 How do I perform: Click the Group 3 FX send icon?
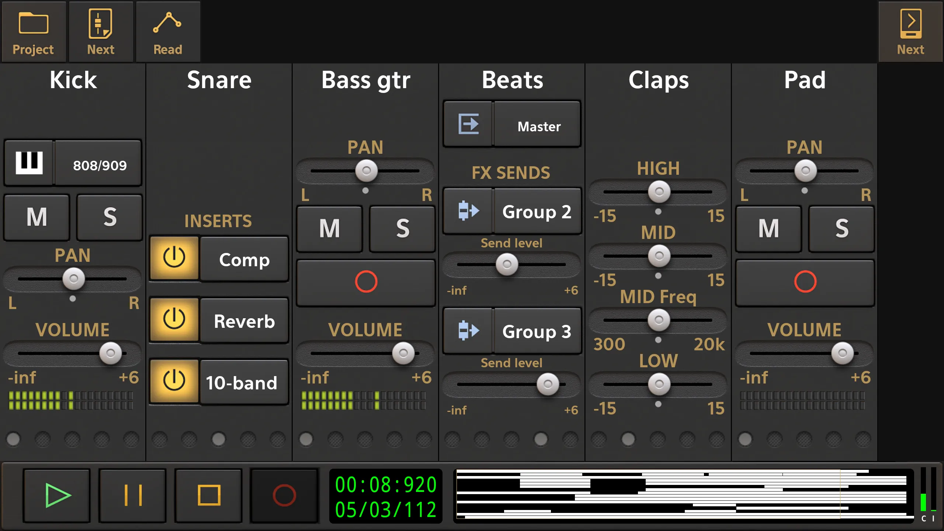468,331
